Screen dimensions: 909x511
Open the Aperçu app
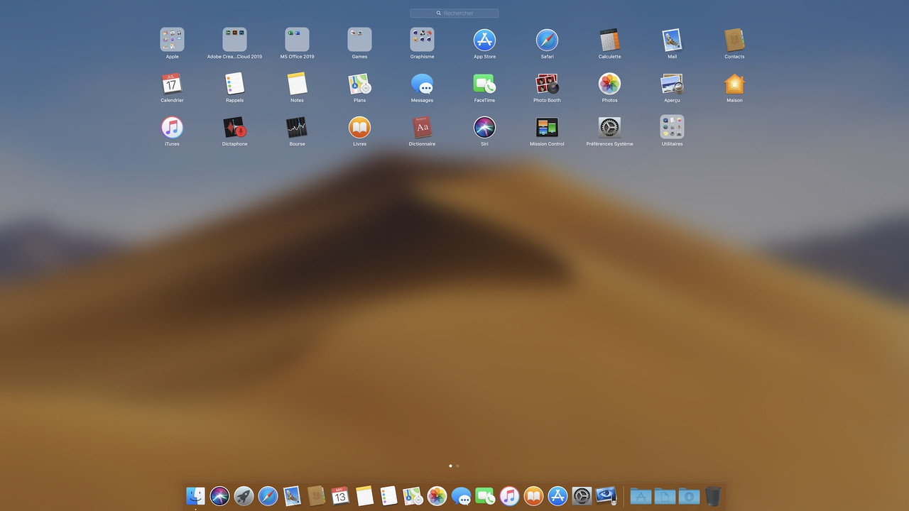672,84
